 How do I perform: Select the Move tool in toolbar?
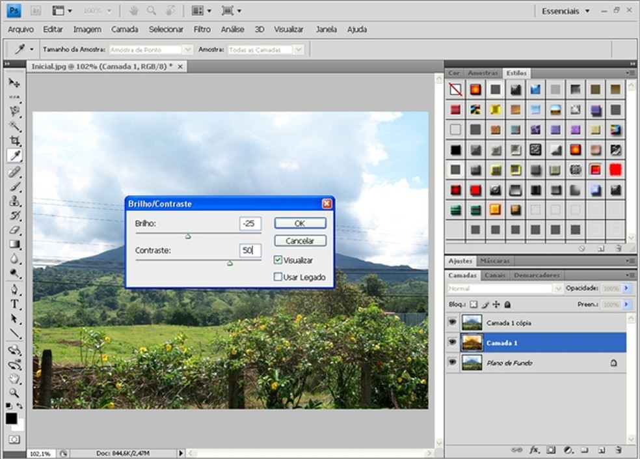14,83
